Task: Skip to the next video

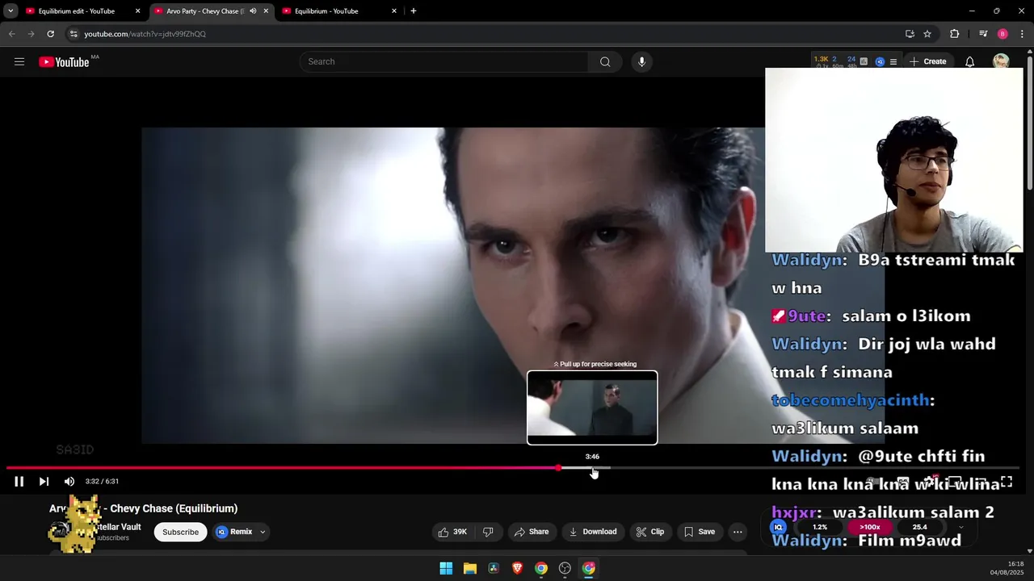Action: (44, 481)
